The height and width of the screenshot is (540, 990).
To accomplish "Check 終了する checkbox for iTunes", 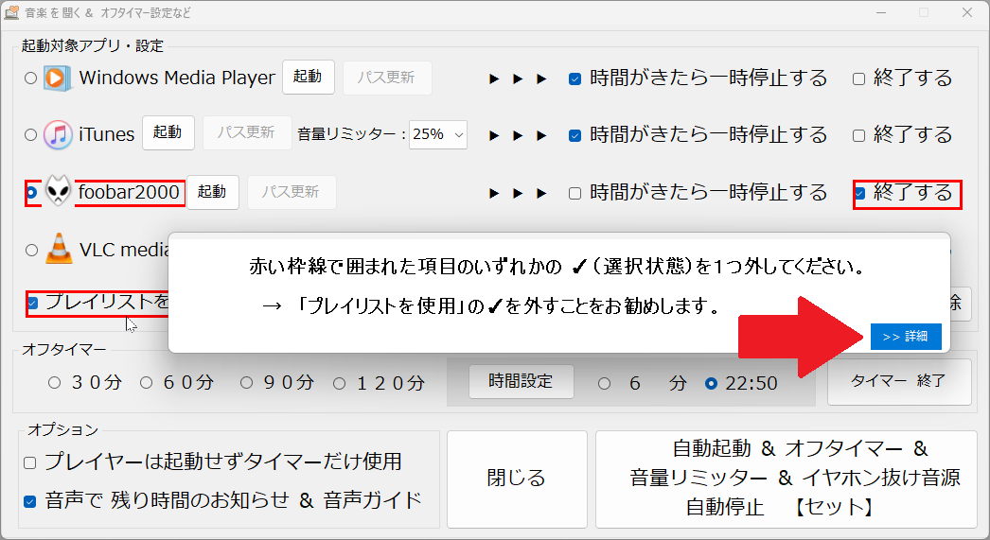I will click(858, 135).
